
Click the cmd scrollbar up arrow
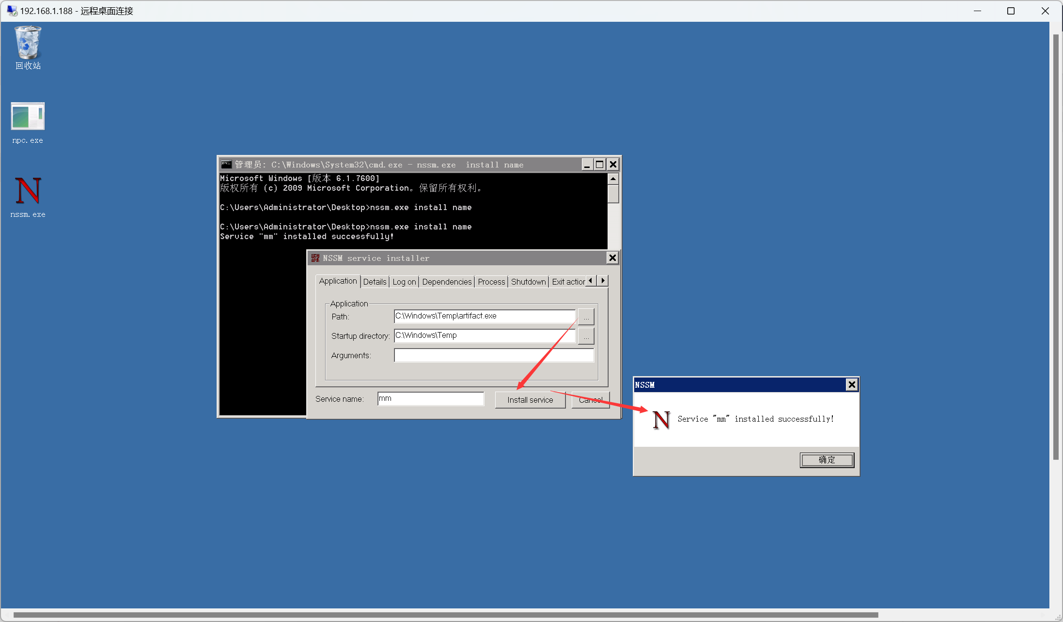click(613, 179)
